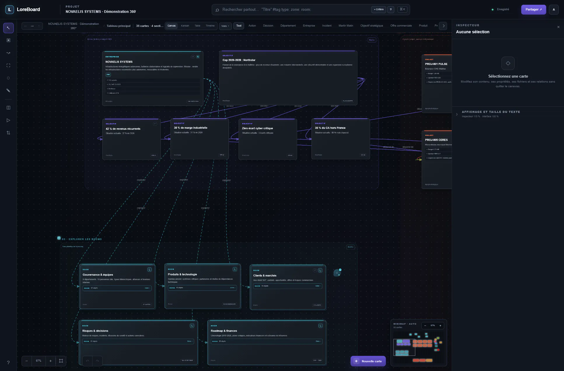Close the Inspecteur panel
Screen dimensions: 564x371
pyautogui.click(x=558, y=27)
